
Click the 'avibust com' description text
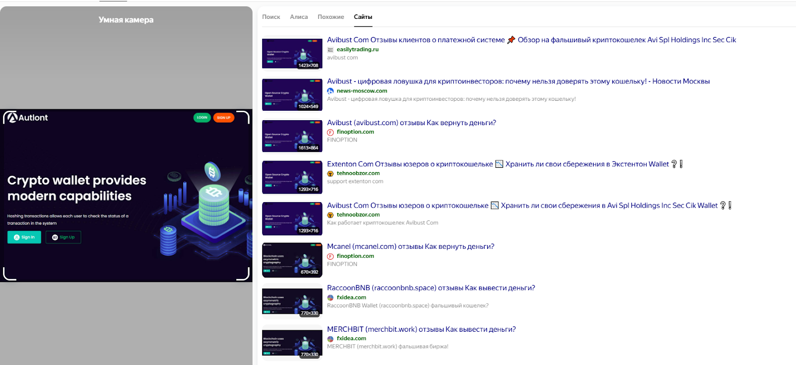click(342, 58)
